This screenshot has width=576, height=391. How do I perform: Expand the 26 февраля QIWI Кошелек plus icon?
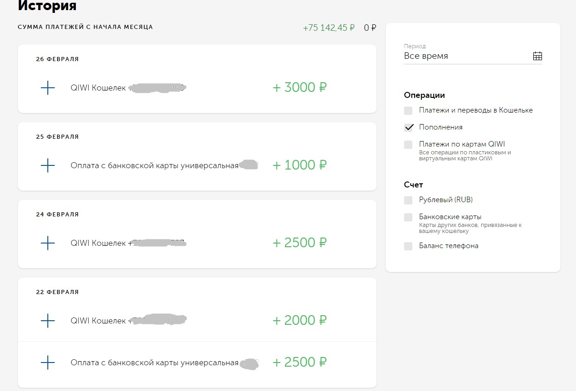[x=48, y=88]
